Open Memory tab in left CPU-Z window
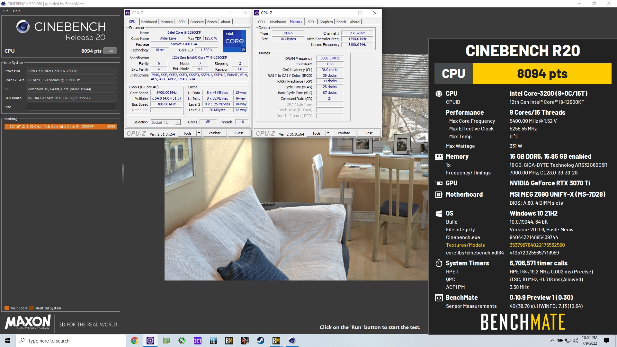 167,22
